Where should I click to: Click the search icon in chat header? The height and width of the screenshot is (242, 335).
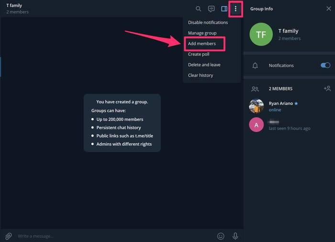coord(199,9)
